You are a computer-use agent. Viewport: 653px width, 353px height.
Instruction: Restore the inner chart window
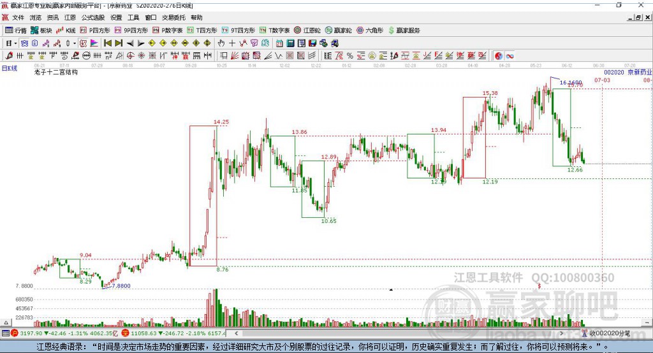coord(638,17)
